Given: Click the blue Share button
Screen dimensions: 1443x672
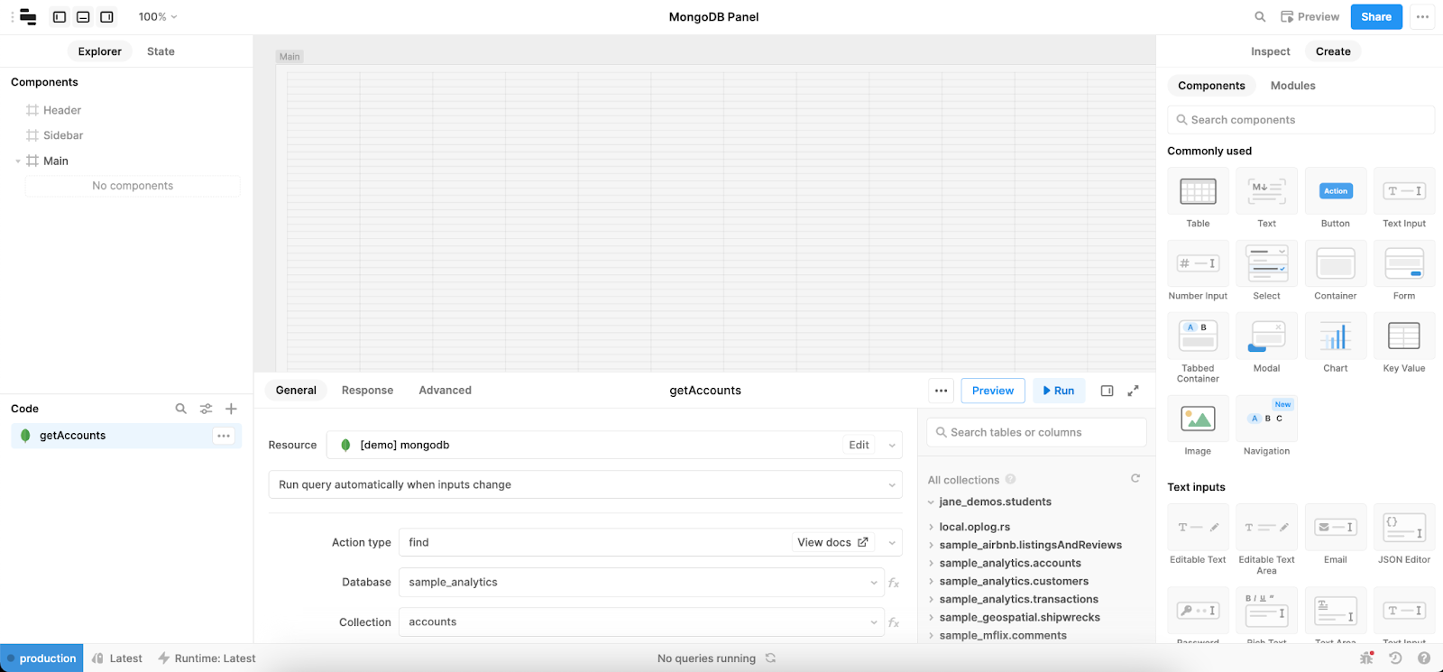Looking at the screenshot, I should (x=1376, y=16).
